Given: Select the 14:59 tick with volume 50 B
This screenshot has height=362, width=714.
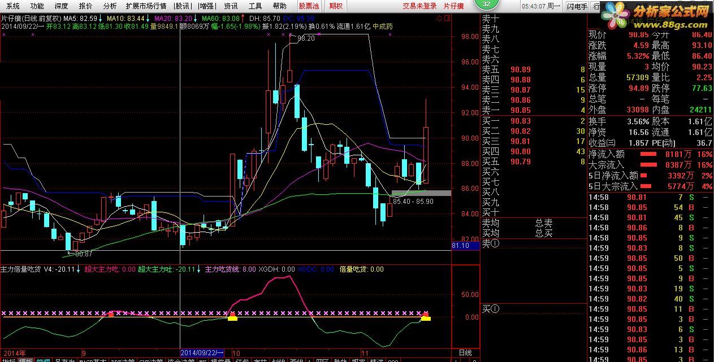Looking at the screenshot, I should tap(651, 258).
